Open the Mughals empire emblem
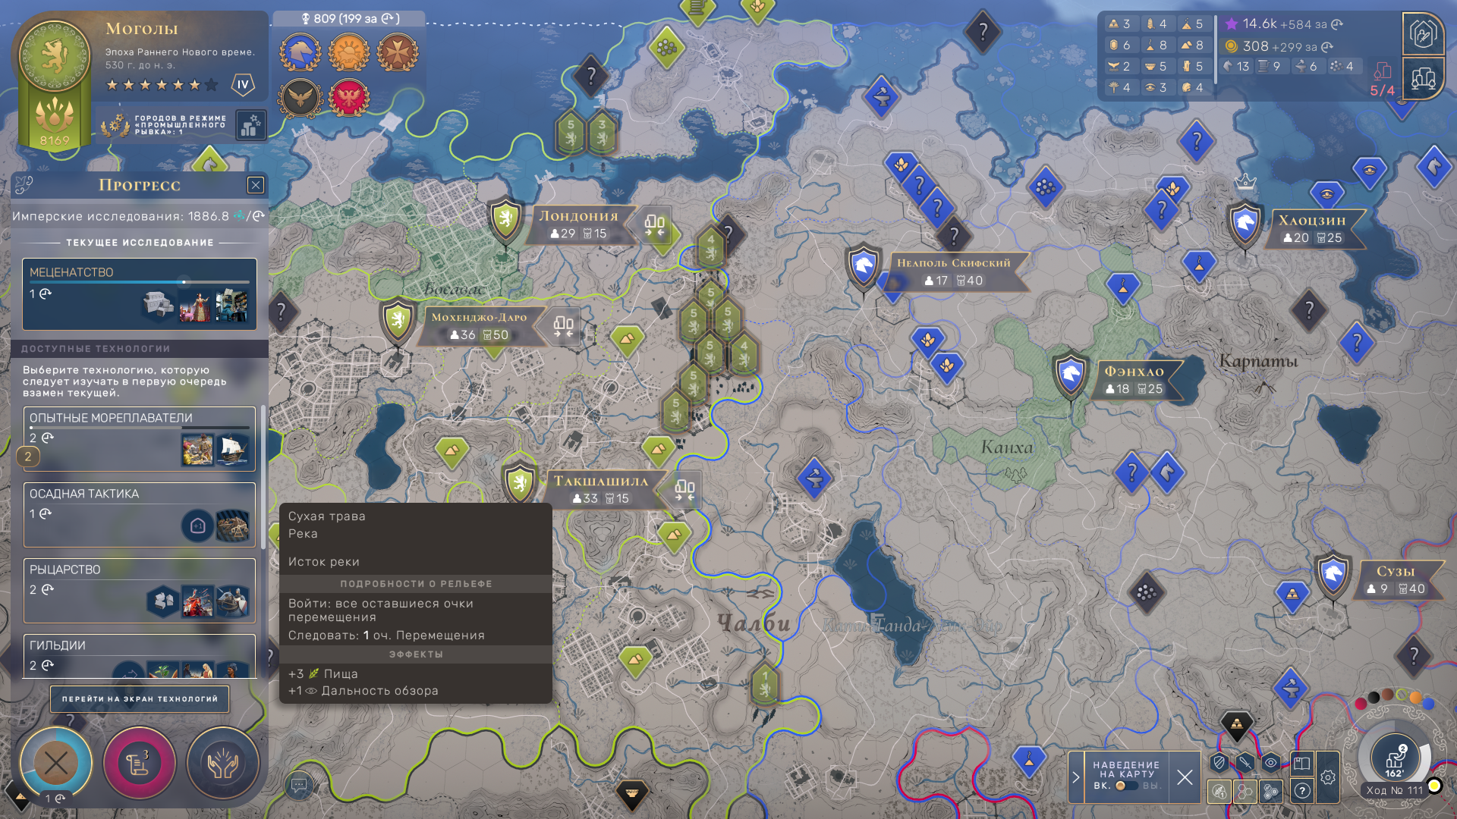The image size is (1457, 819). click(54, 55)
